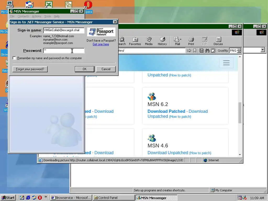
Task: Click into the Password field
Action: pyautogui.click(x=64, y=51)
